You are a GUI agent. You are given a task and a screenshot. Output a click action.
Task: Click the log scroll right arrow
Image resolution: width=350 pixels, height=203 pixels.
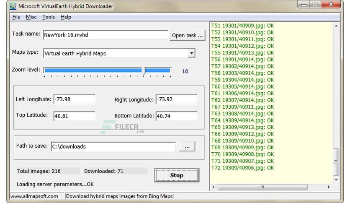click(329, 187)
